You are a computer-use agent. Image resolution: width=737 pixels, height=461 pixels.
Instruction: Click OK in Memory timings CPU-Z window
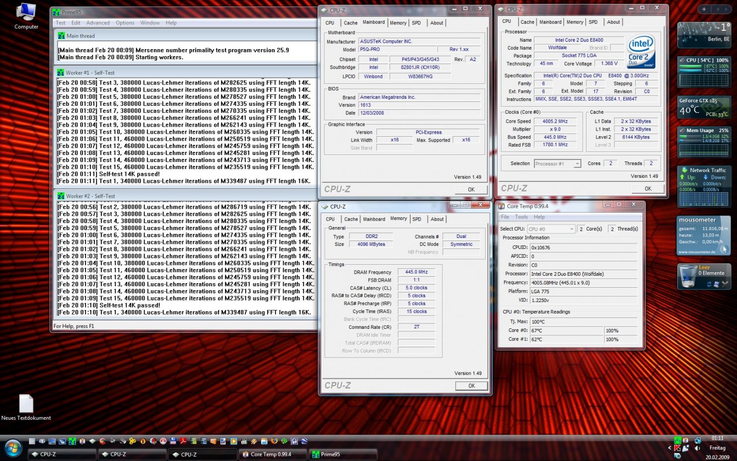[471, 385]
